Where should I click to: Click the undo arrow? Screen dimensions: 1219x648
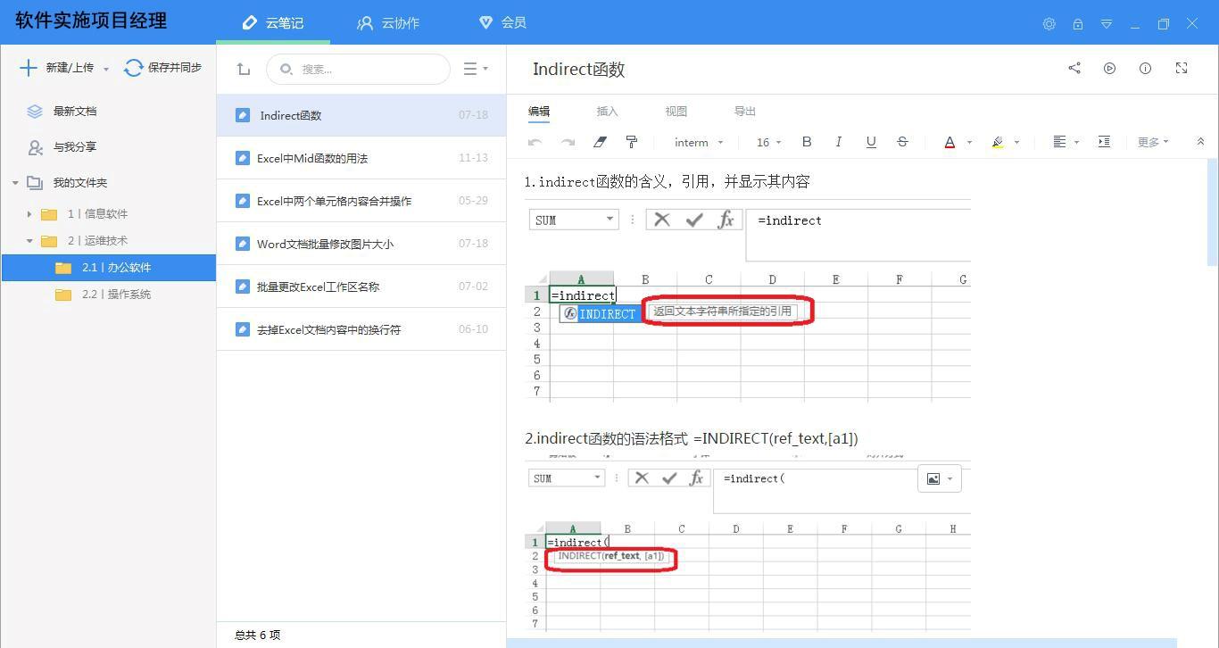click(535, 142)
